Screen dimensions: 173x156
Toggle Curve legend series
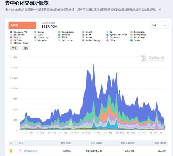(39, 32)
